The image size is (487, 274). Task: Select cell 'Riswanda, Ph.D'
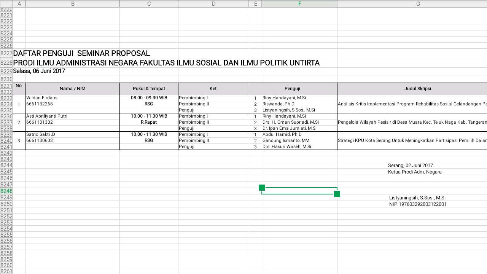tap(299, 104)
